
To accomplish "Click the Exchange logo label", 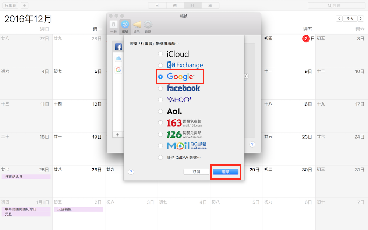I will click(185, 65).
